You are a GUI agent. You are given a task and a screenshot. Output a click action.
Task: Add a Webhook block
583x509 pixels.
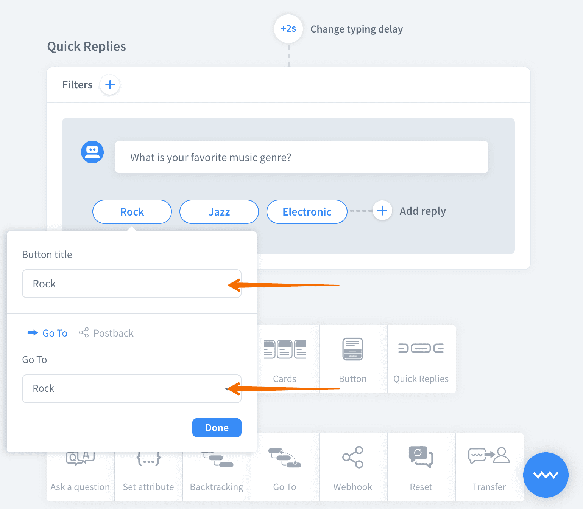[x=353, y=467]
